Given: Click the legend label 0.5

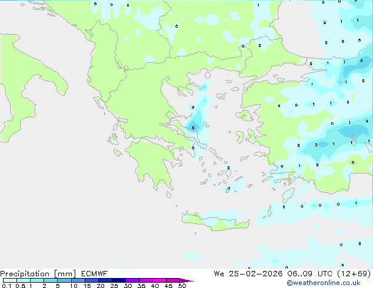Looking at the screenshot, I should pyautogui.click(x=21, y=286).
